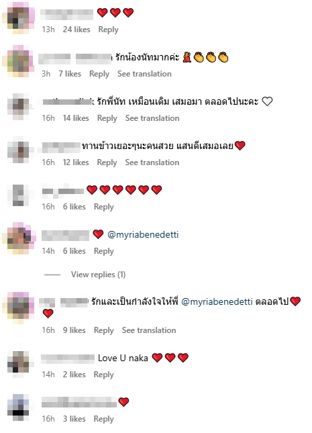Click avatar of the last commenter
312x433 pixels.
(18, 408)
